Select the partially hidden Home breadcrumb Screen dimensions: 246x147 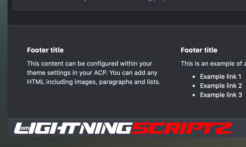click(x=25, y=128)
